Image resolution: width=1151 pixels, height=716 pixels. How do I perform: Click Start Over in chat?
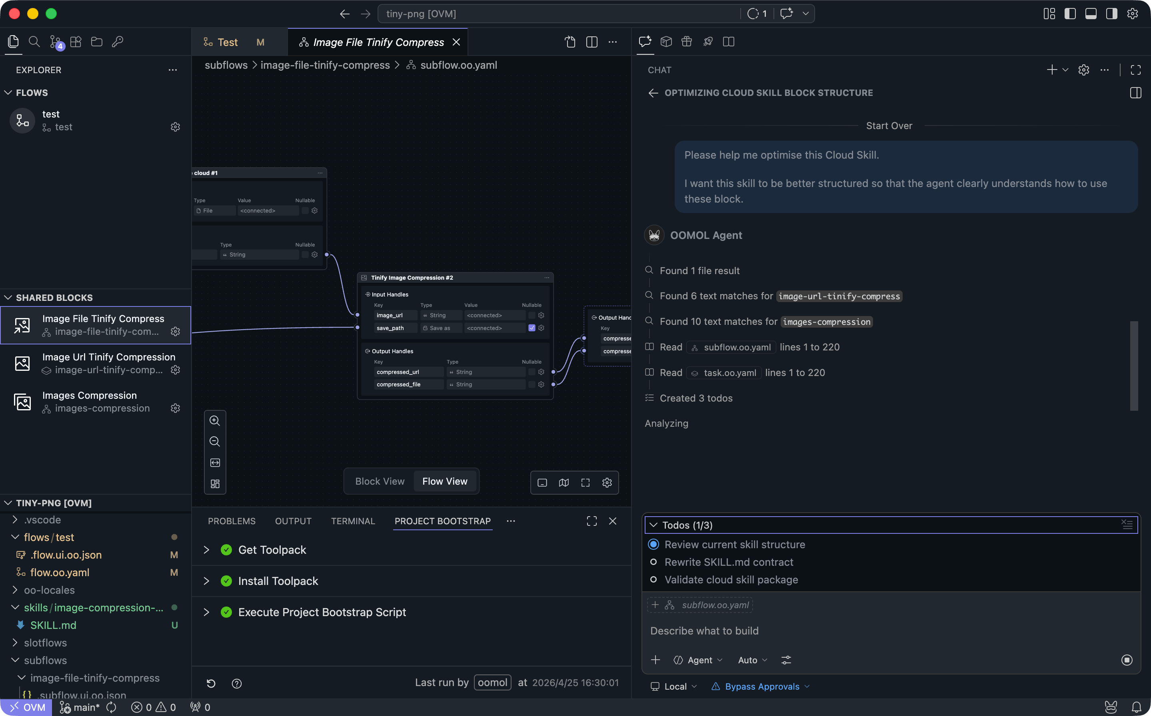coord(889,126)
